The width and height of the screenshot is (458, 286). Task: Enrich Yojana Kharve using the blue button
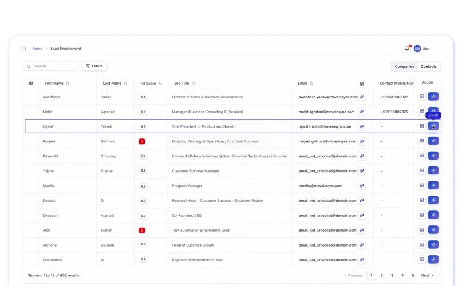coord(433,170)
